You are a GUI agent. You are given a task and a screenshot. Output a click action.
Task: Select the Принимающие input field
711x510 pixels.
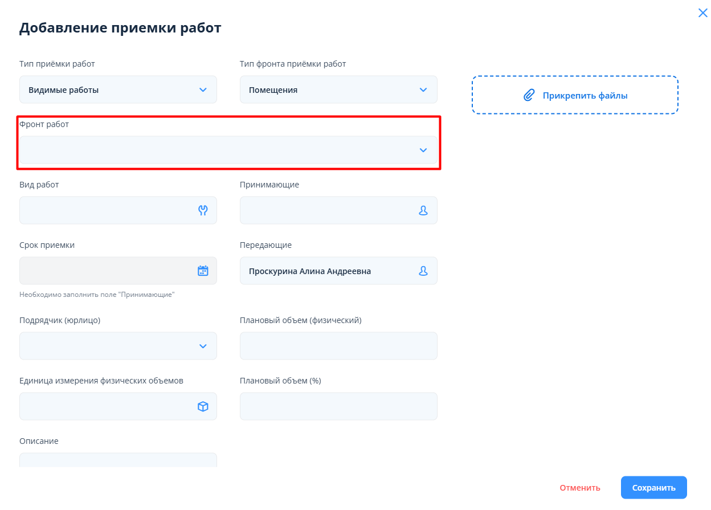(328, 210)
